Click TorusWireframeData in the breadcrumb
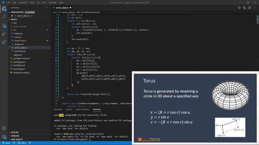Image resolution: width=259 pixels, height=145 pixels. point(90,12)
